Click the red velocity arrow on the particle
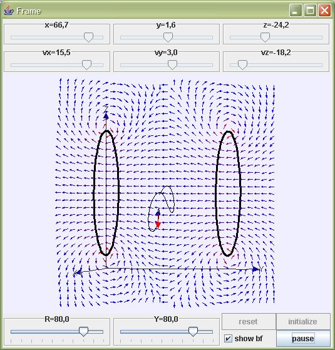This screenshot has height=350, width=335. [x=158, y=224]
